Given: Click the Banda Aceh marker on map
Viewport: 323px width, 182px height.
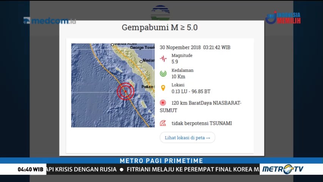Looking at the screenshot, I should (x=112, y=44).
